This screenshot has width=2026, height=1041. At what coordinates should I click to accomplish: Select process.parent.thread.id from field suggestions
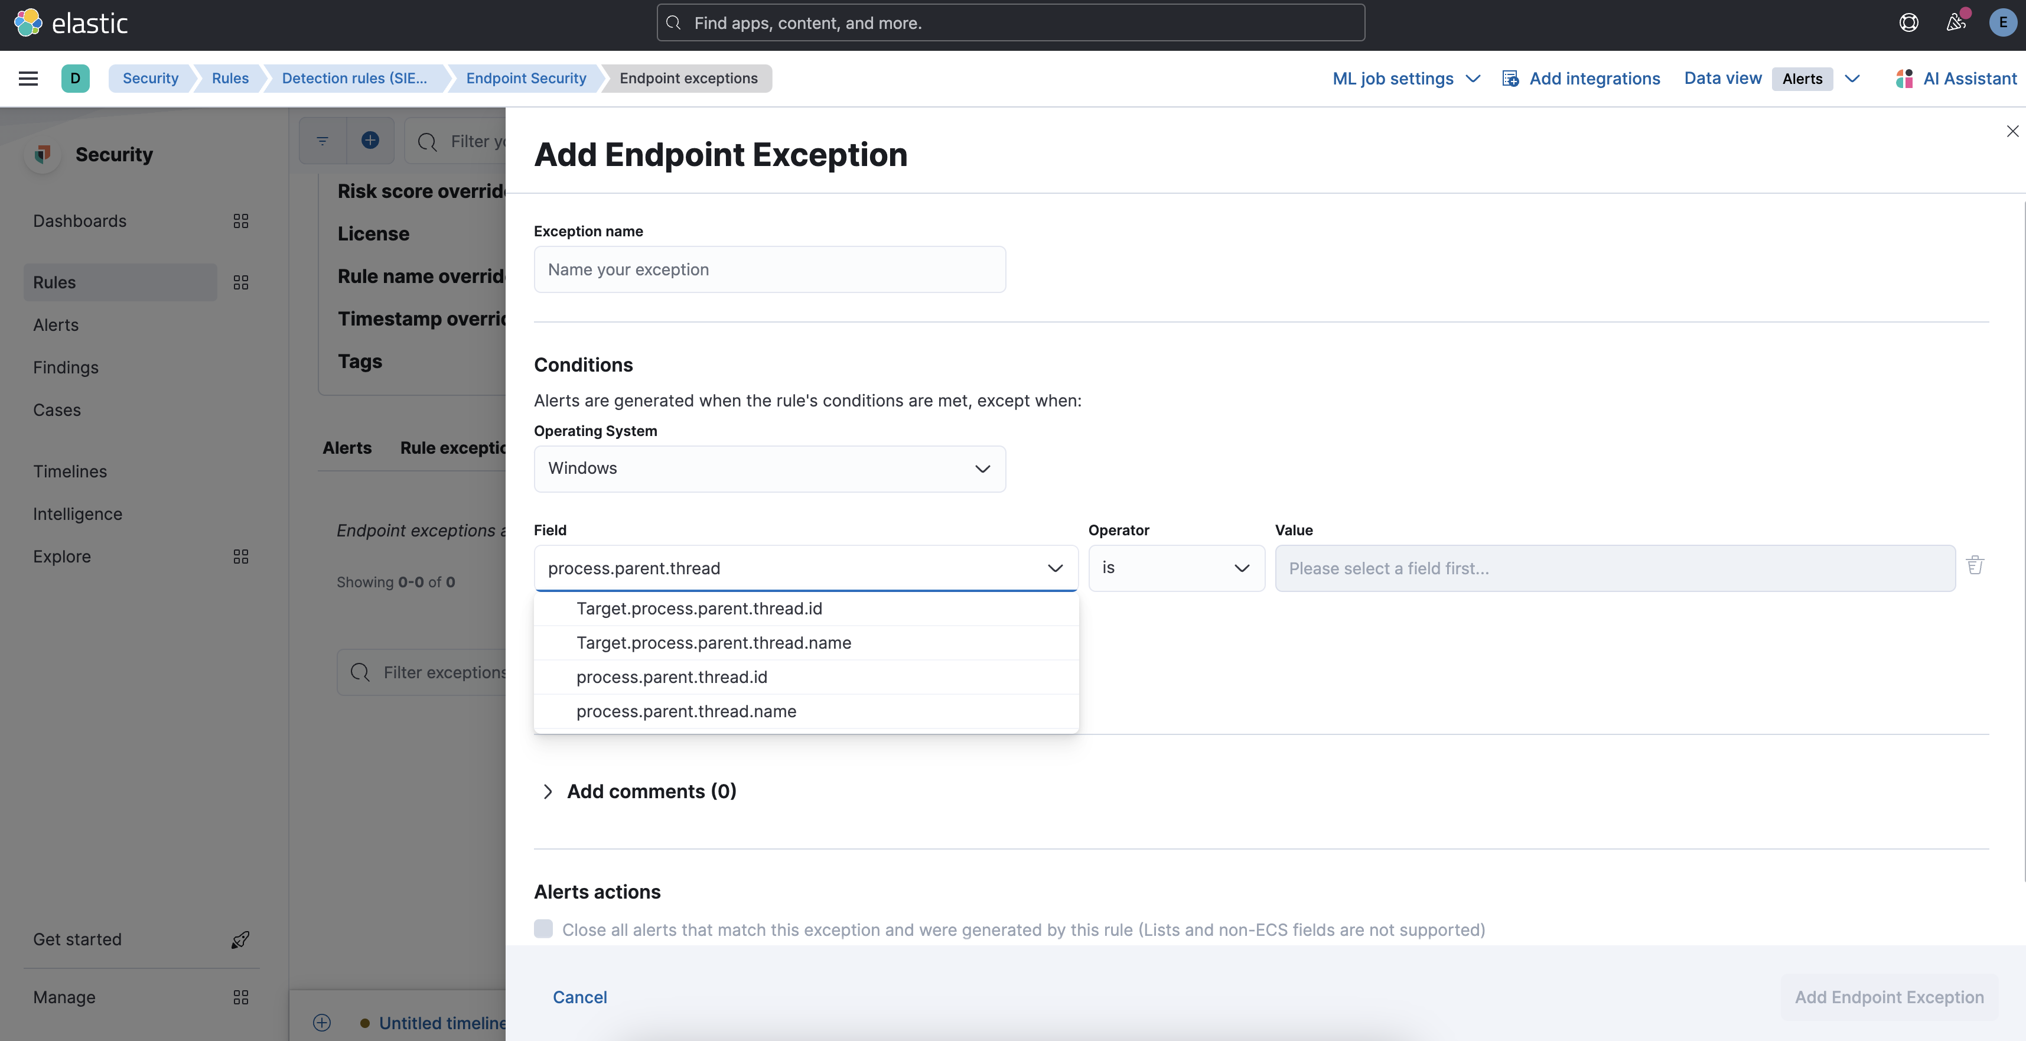pyautogui.click(x=672, y=676)
